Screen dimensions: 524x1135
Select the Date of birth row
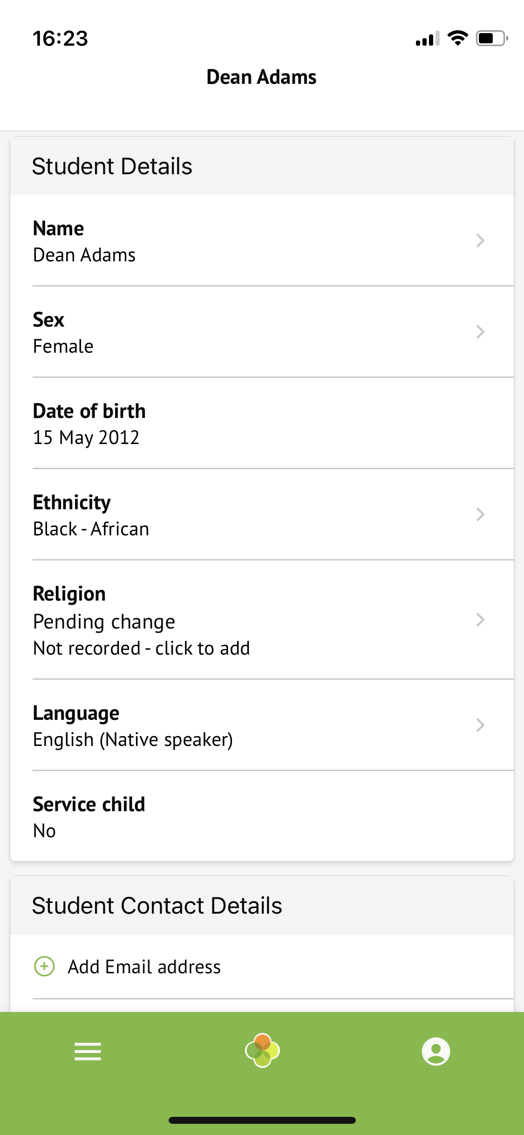pyautogui.click(x=261, y=424)
